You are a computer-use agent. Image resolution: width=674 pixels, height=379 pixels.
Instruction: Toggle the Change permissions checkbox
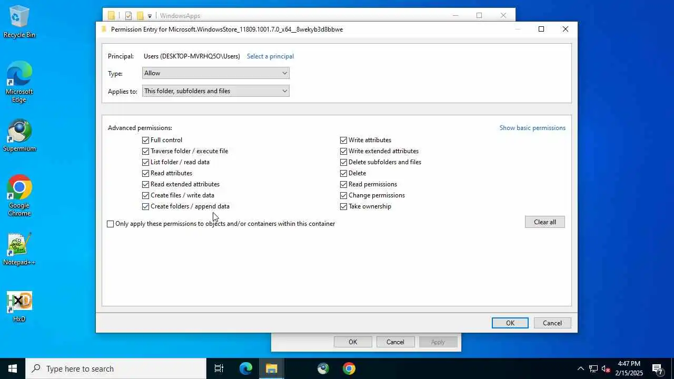point(344,195)
